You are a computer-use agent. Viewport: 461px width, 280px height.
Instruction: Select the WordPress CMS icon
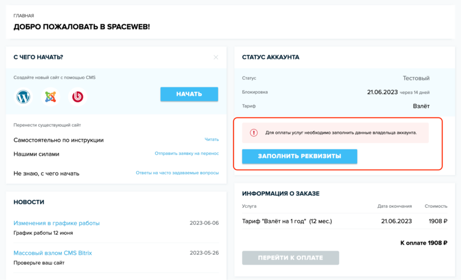click(23, 97)
